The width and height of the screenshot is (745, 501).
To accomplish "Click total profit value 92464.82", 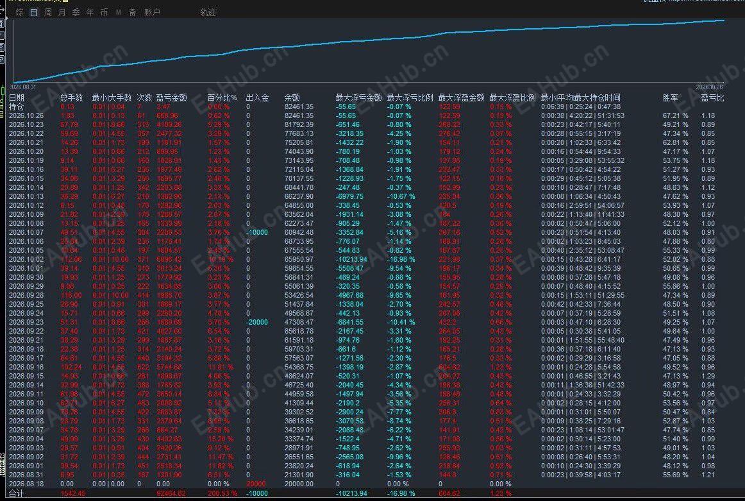I will [171, 493].
